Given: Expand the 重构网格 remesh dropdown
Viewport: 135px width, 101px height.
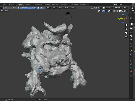Looking at the screenshot, I should pos(118,8).
